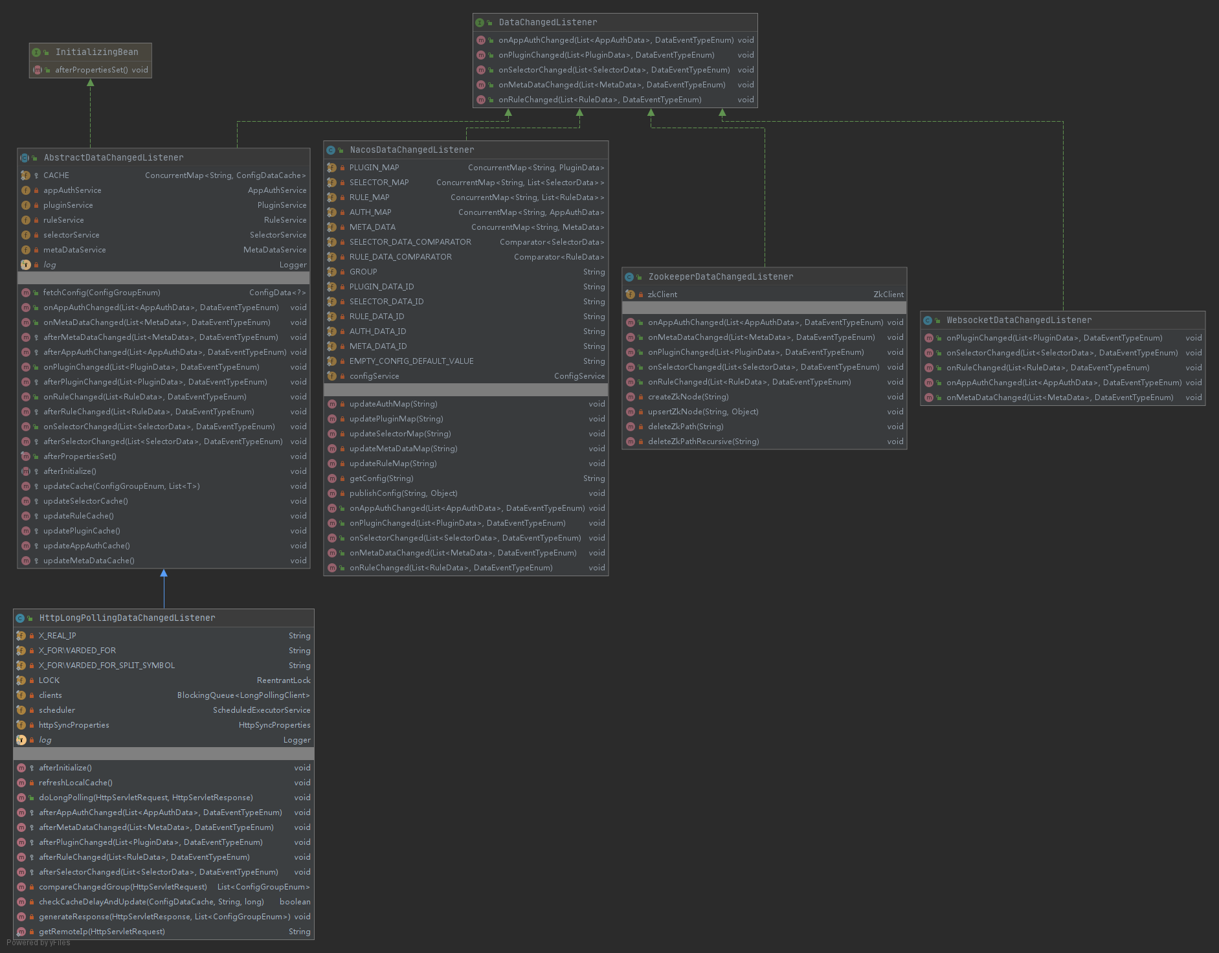The width and height of the screenshot is (1219, 953).
Task: Click the checkCacheDelayAndUpdate method row
Action: pyautogui.click(x=164, y=902)
